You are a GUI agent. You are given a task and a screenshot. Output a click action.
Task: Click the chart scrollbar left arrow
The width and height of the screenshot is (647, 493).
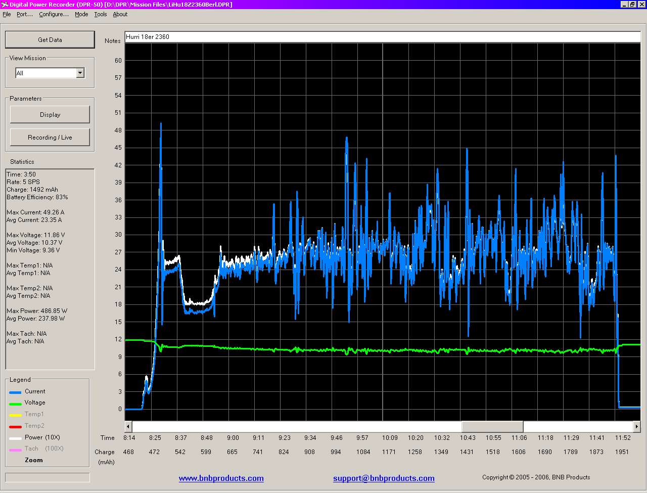pos(128,427)
